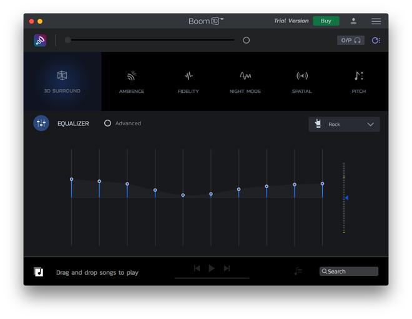The image size is (412, 319).
Task: Click the seventh equalizer band handle
Action: (238, 189)
